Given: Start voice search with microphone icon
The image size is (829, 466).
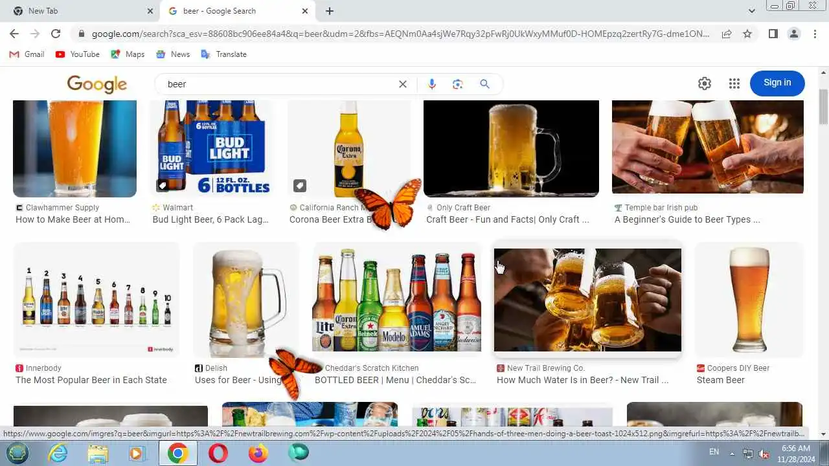Looking at the screenshot, I should (x=432, y=84).
